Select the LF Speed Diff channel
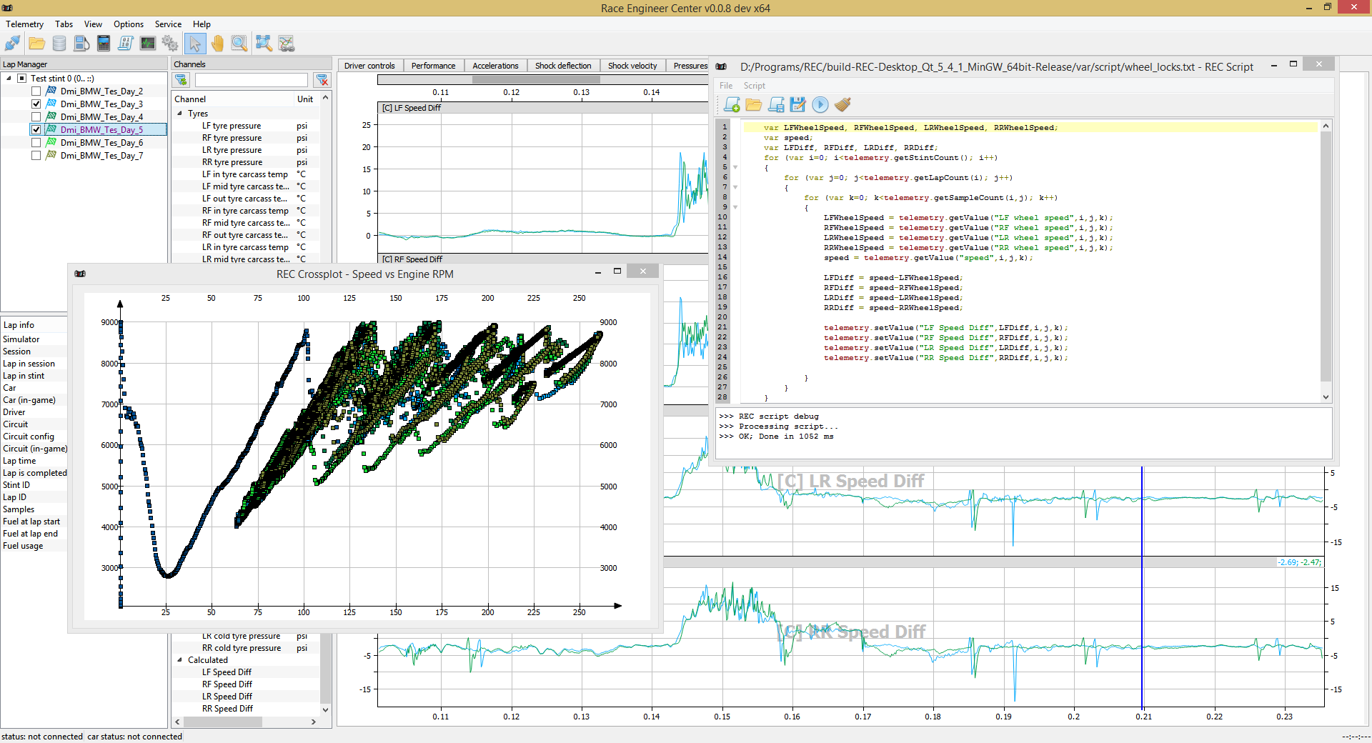This screenshot has width=1372, height=743. 227,672
